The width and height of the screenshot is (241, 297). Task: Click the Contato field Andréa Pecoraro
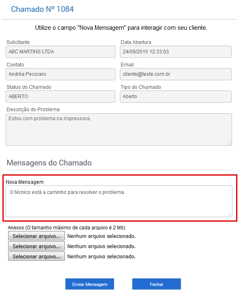pyautogui.click(x=60, y=74)
